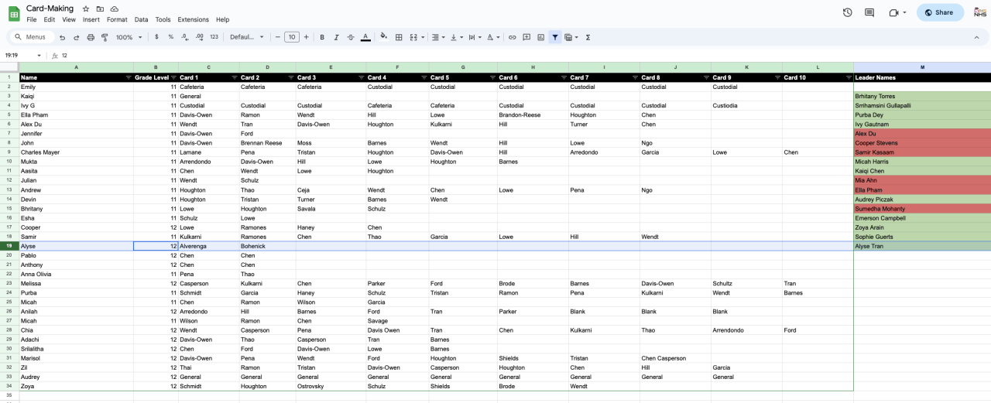
Task: Redo the last action
Action: [76, 37]
